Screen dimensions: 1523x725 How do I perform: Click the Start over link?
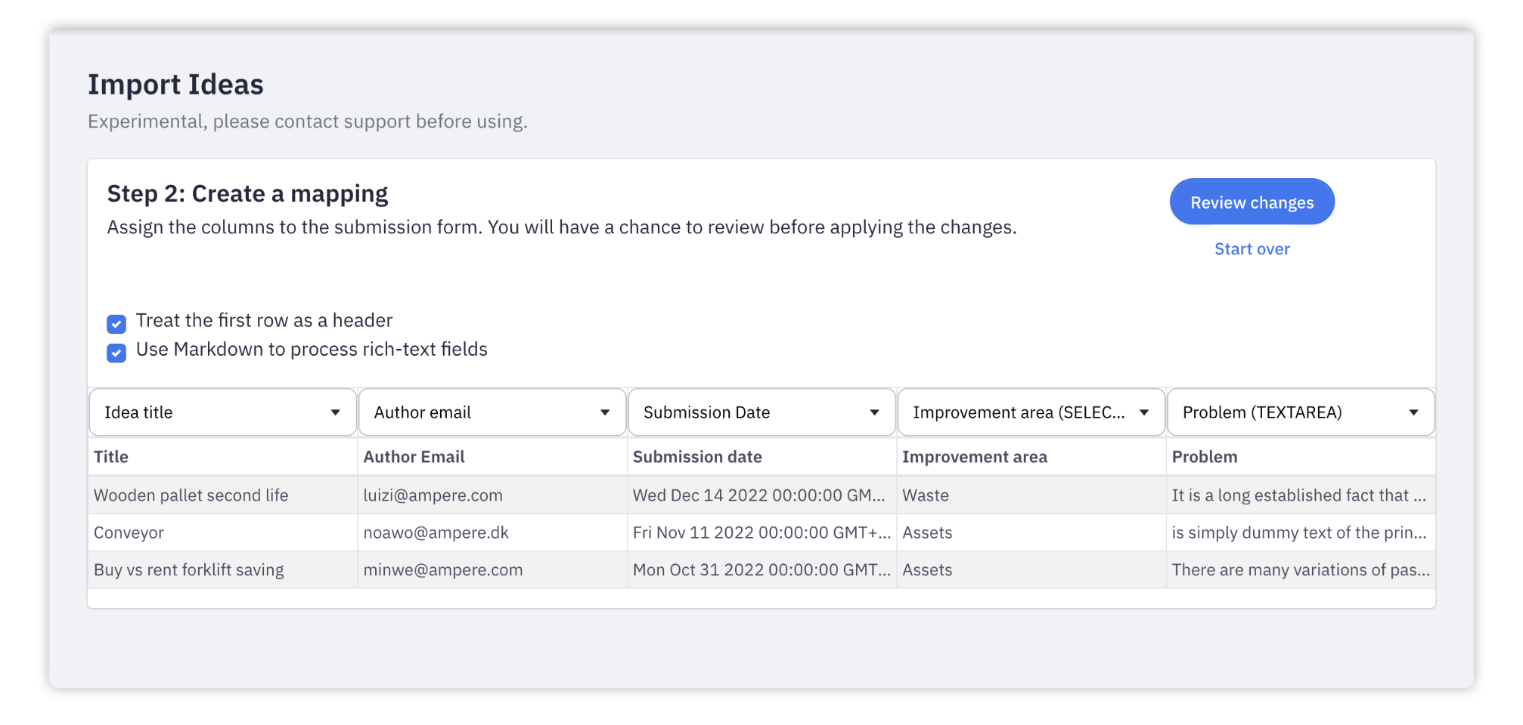pos(1252,249)
